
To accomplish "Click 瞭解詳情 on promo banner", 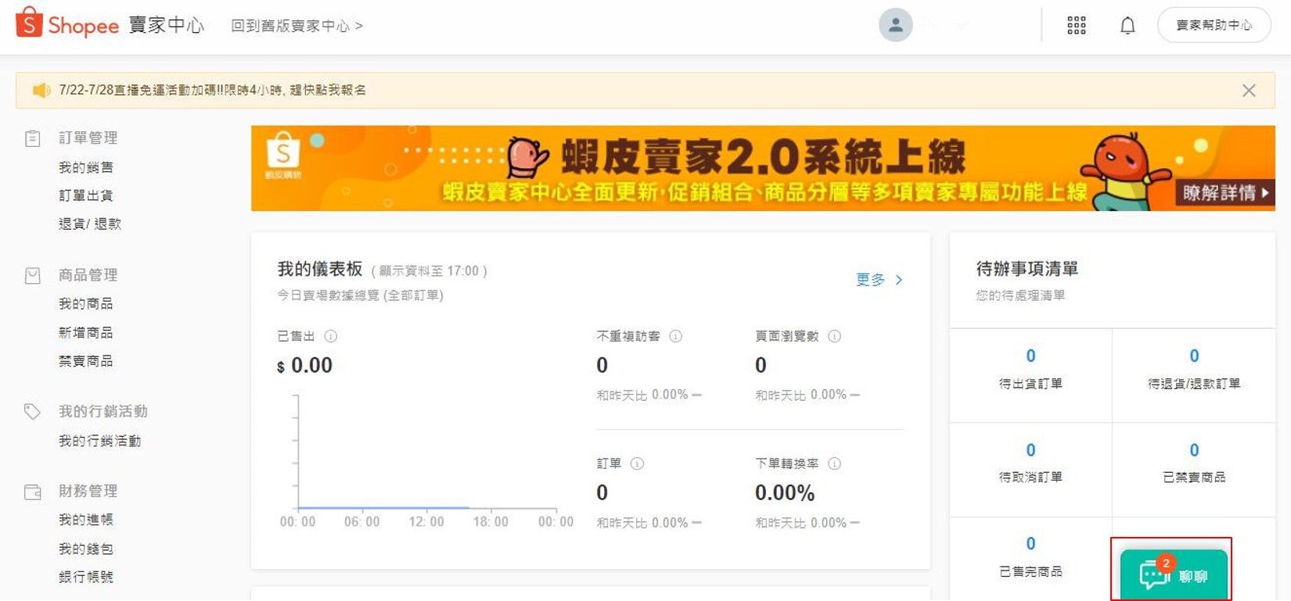I will (x=1224, y=192).
